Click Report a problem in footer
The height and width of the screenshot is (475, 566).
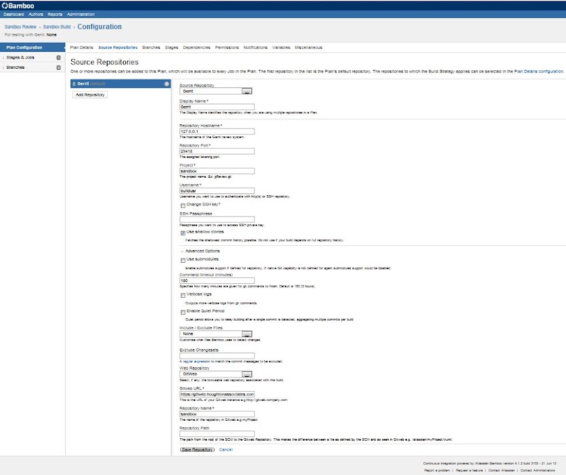(x=437, y=470)
